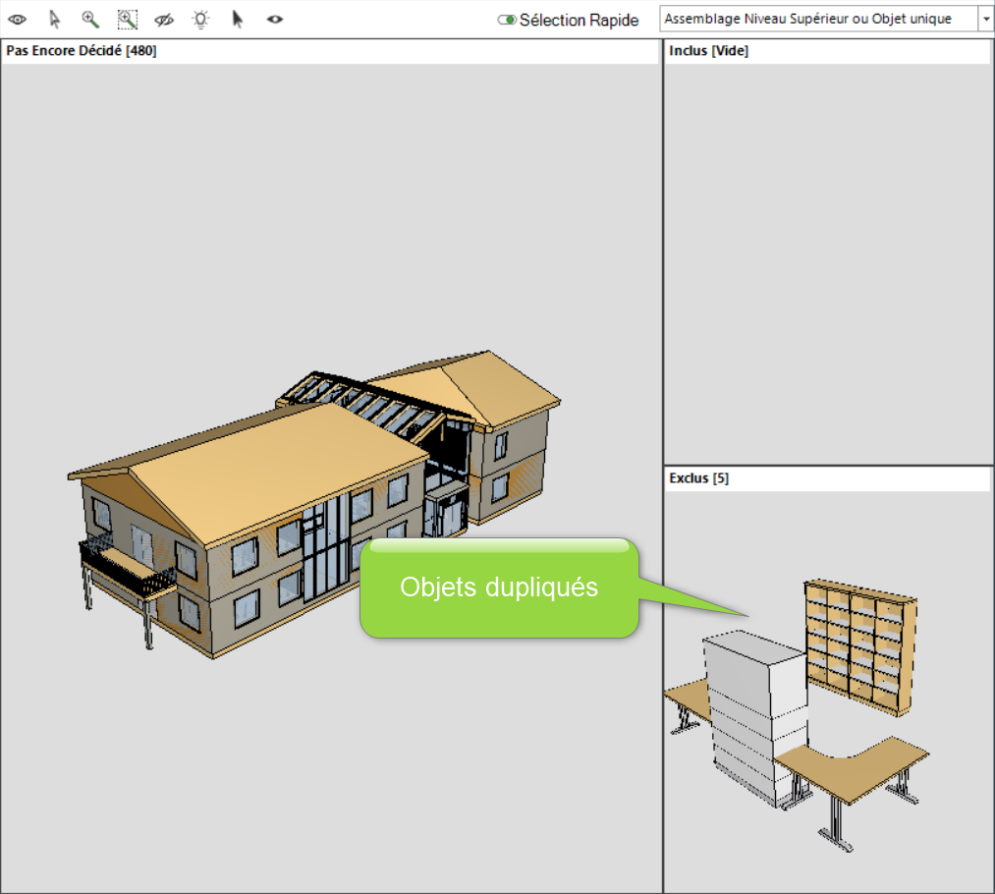995x894 pixels.
Task: Select the black arrow pointer tool
Action: (237, 19)
